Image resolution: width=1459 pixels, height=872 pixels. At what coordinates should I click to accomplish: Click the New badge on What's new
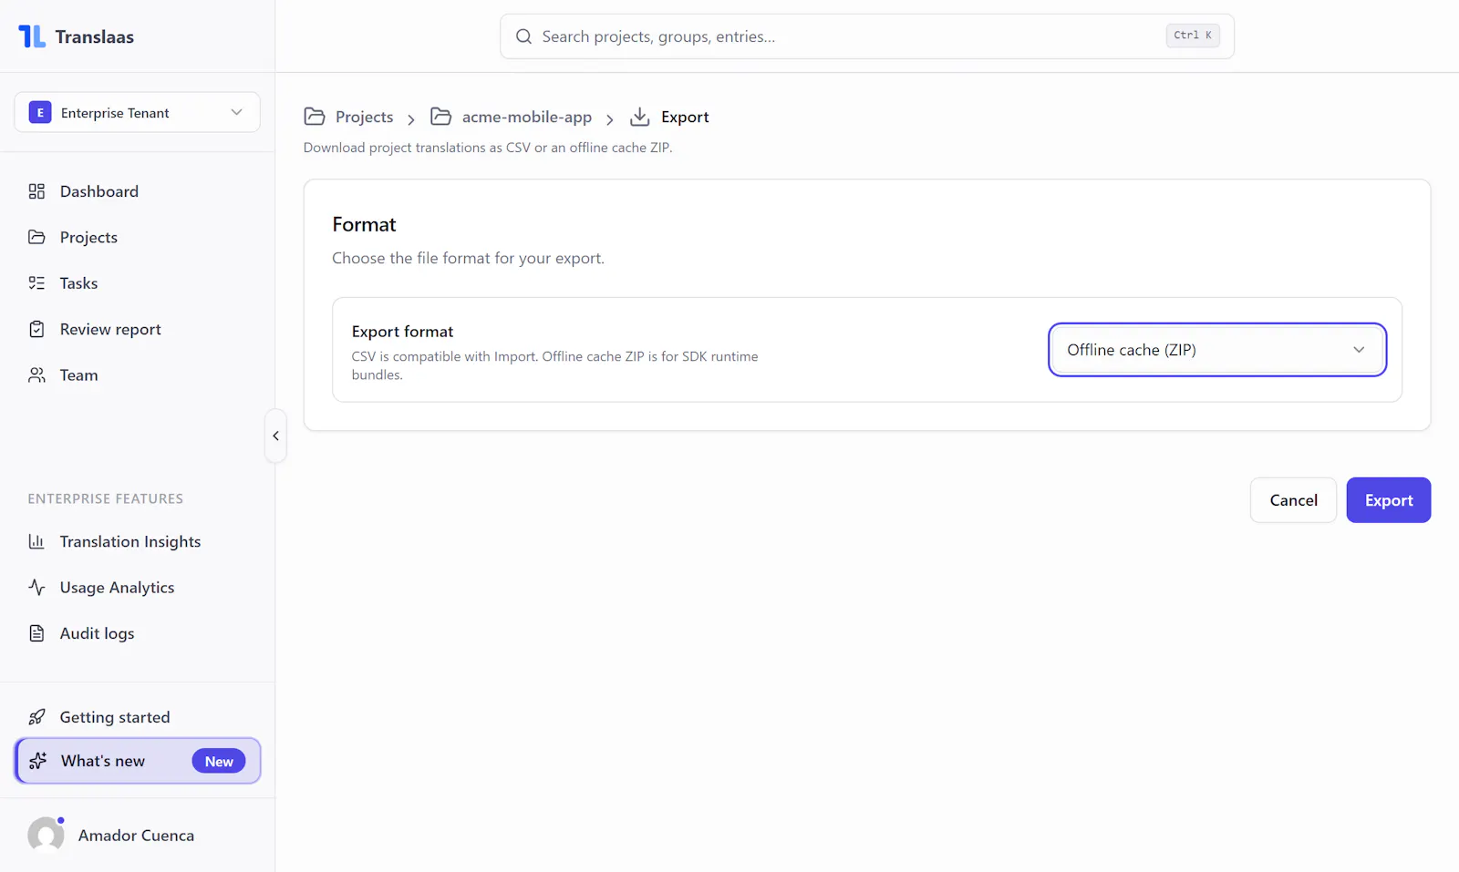click(219, 761)
